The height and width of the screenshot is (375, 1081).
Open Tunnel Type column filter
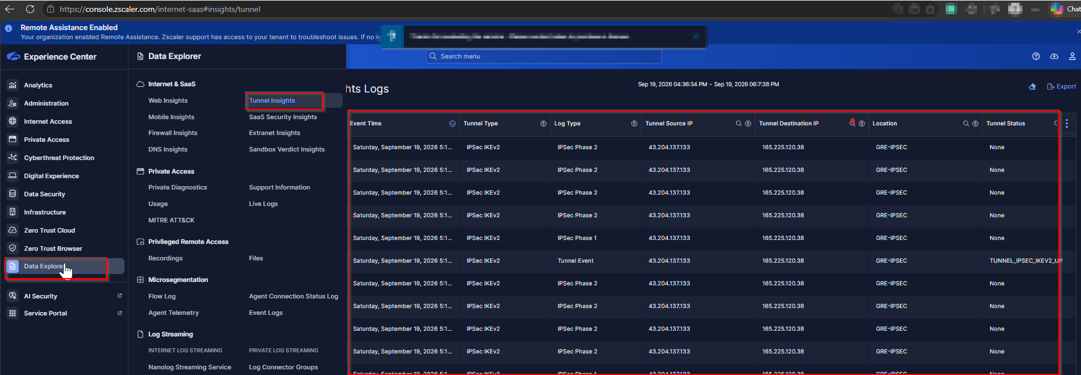pos(543,124)
